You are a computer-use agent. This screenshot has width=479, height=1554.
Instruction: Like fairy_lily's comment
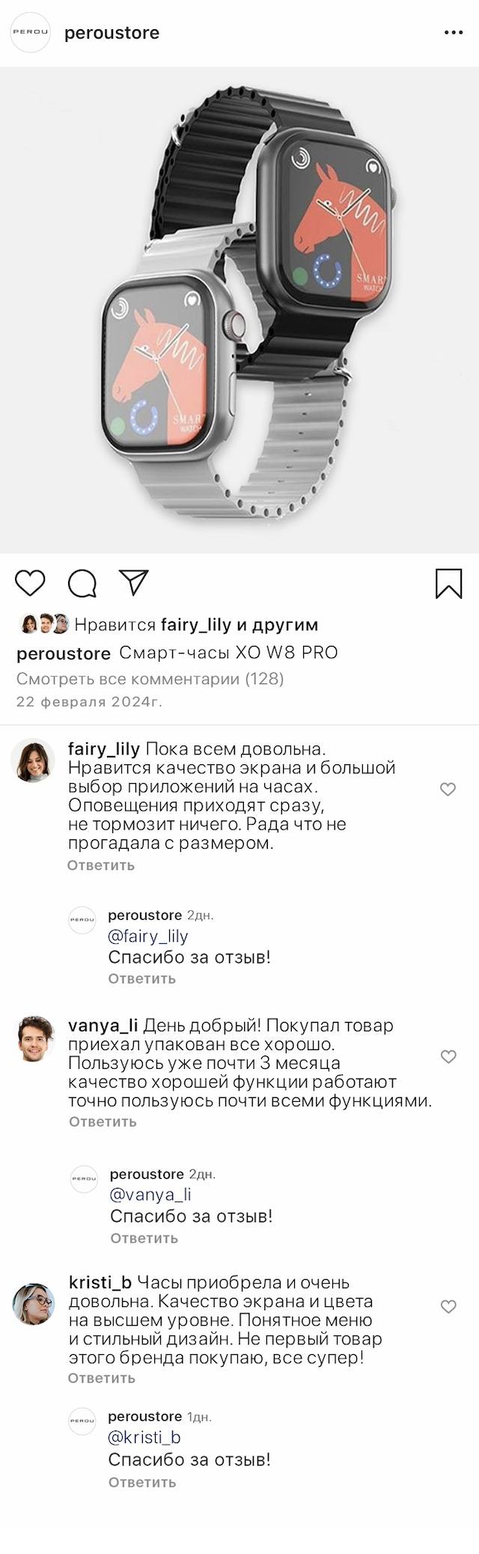[x=448, y=789]
